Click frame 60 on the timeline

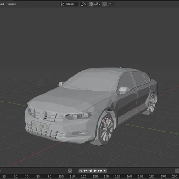(15, 176)
